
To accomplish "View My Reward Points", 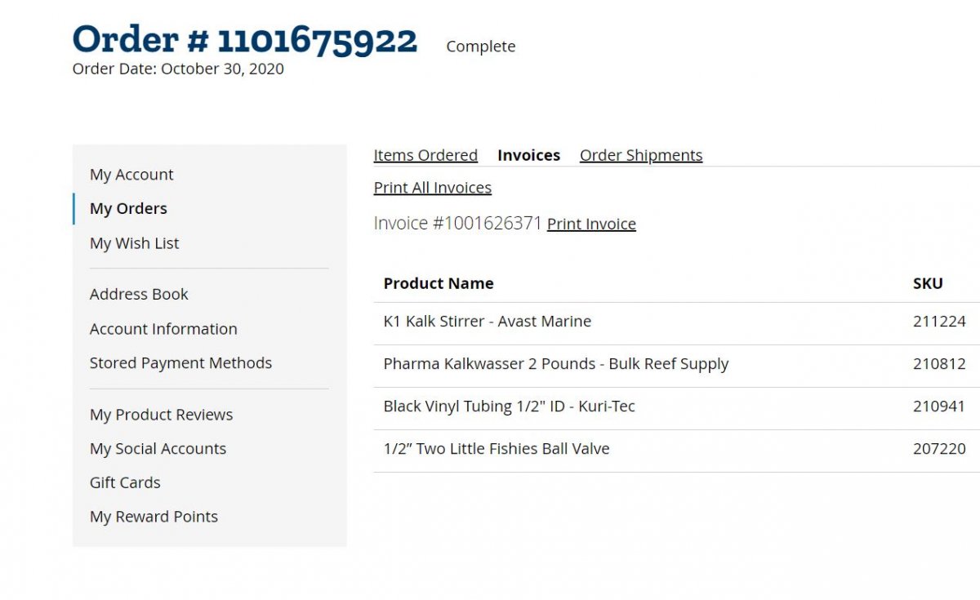I will 154,517.
